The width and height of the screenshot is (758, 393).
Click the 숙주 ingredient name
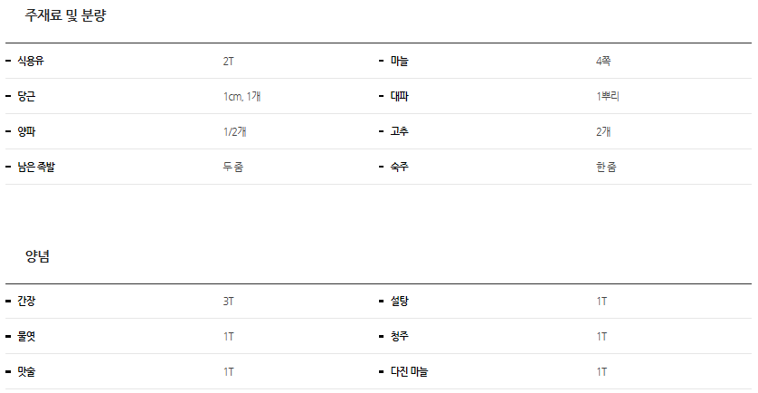tap(399, 167)
